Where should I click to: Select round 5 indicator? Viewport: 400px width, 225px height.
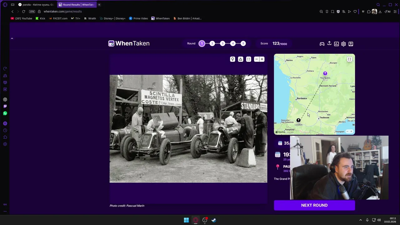point(243,43)
